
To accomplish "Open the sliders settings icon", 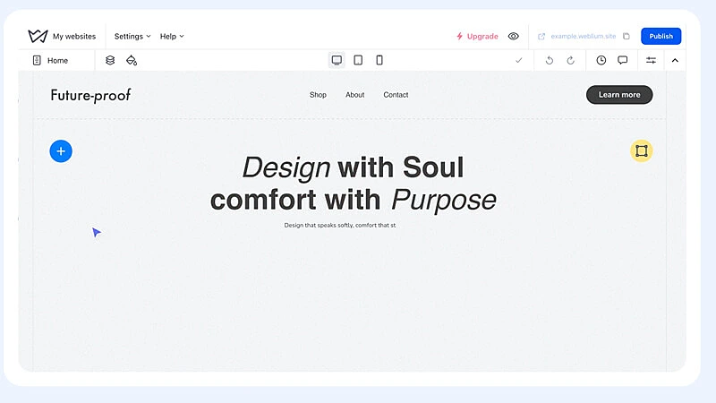I will click(651, 60).
